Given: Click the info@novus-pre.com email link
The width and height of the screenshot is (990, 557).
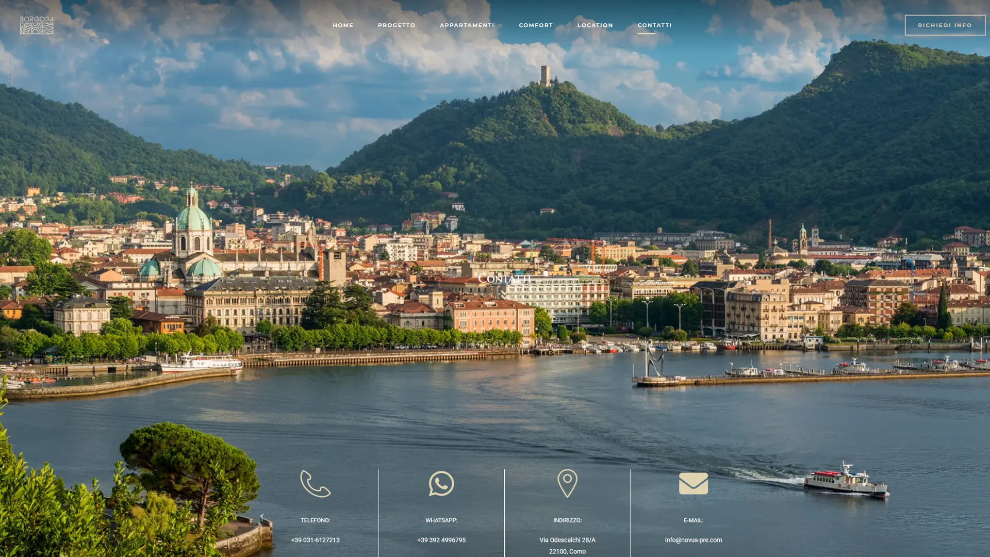Looking at the screenshot, I should coord(694,540).
